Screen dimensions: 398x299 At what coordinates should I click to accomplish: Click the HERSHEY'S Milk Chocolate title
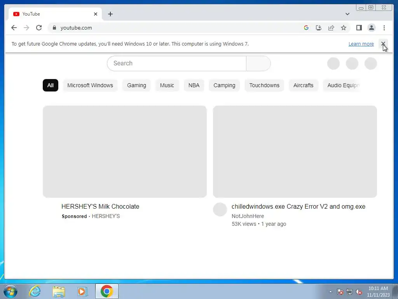(100, 206)
